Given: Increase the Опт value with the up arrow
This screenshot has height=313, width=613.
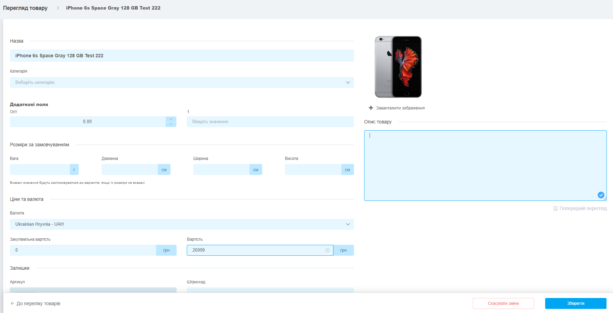Looking at the screenshot, I should pos(171,119).
